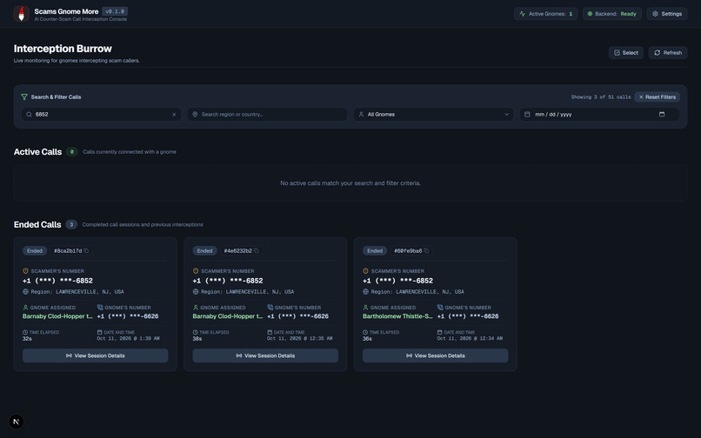This screenshot has height=438, width=701.
Task: Click the Scams Gnome More gnome logo
Action: coord(21,14)
